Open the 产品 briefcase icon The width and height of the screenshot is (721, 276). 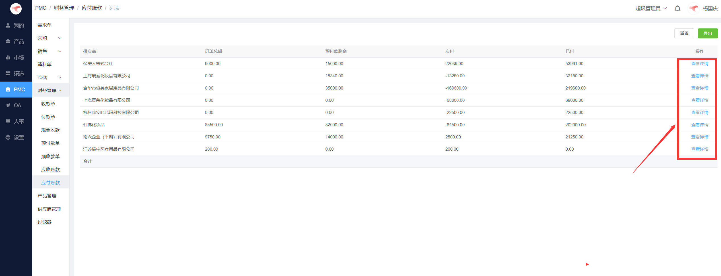point(8,41)
